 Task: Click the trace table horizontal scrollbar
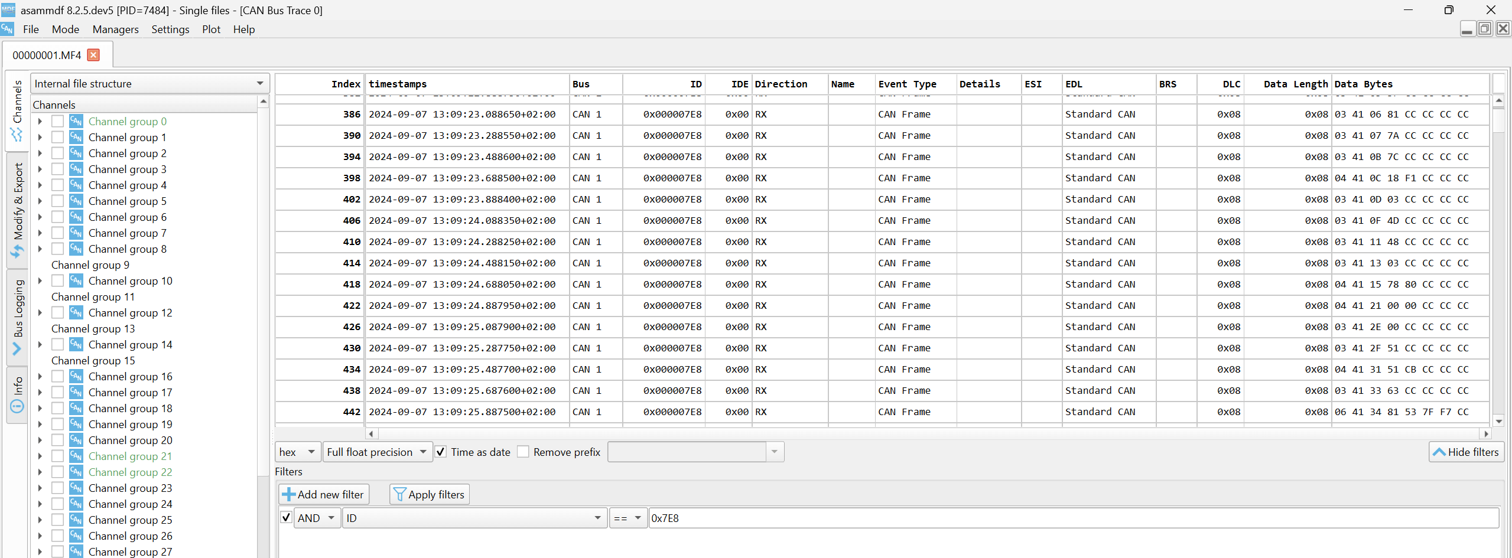928,433
